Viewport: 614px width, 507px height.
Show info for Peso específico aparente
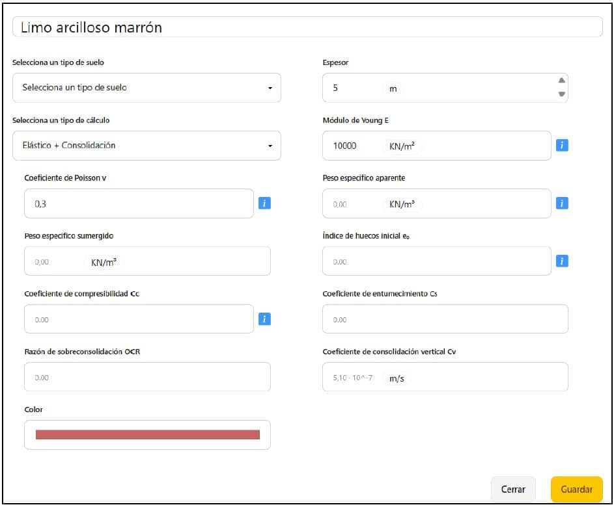pyautogui.click(x=562, y=203)
